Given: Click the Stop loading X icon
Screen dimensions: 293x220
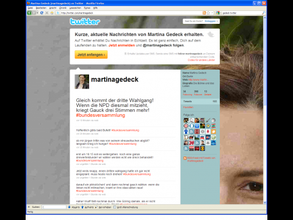Looking at the screenshot, I should [x=47, y=13].
